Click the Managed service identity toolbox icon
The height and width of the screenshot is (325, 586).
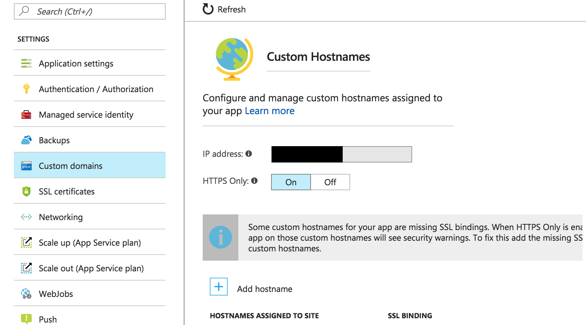(x=26, y=114)
